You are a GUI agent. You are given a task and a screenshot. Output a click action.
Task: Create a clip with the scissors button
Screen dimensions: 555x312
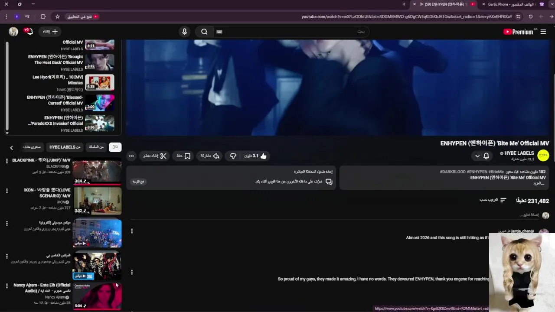[x=155, y=156]
